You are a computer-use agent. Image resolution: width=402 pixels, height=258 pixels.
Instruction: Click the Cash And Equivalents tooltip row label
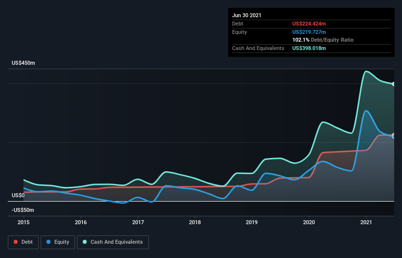258,48
